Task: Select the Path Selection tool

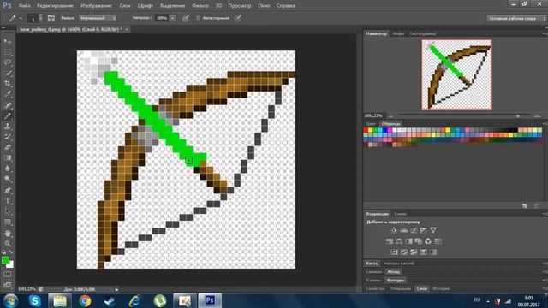Action: [8, 211]
